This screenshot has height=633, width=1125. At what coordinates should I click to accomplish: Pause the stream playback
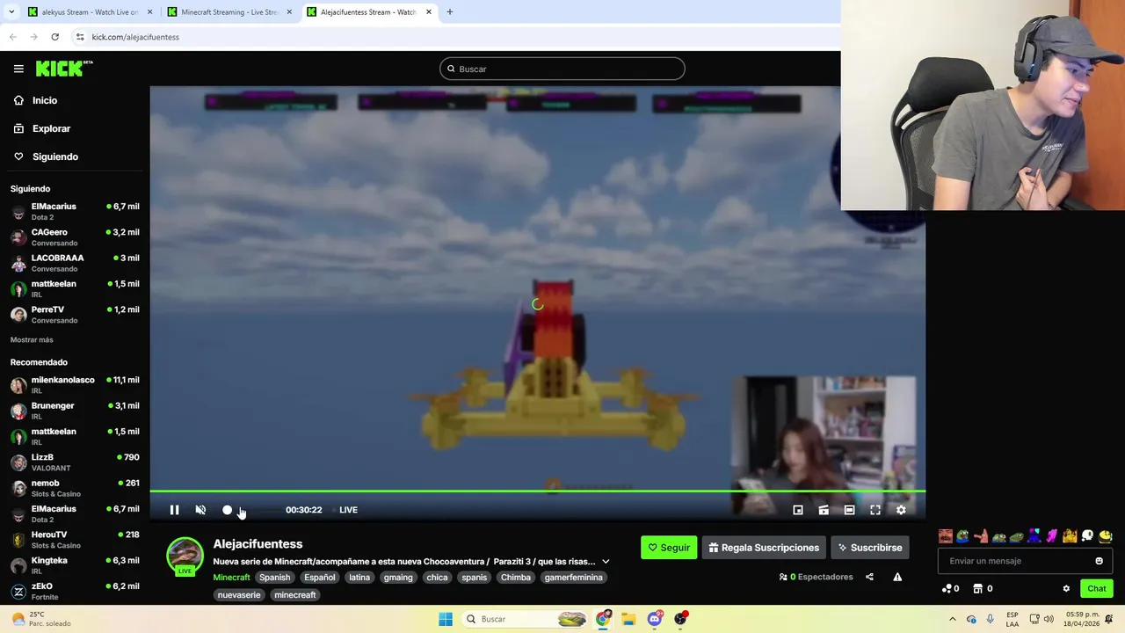[174, 510]
